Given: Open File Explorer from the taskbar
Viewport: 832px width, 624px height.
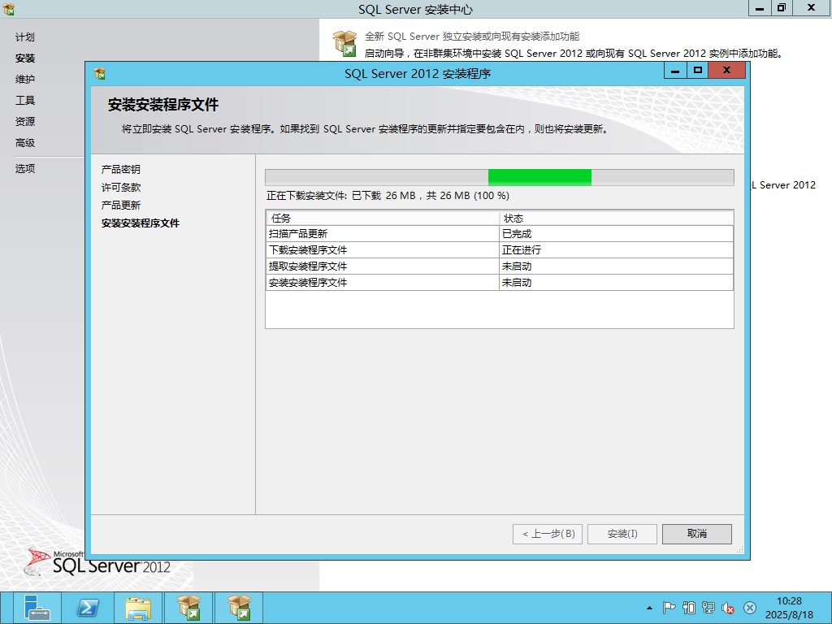Looking at the screenshot, I should click(138, 608).
